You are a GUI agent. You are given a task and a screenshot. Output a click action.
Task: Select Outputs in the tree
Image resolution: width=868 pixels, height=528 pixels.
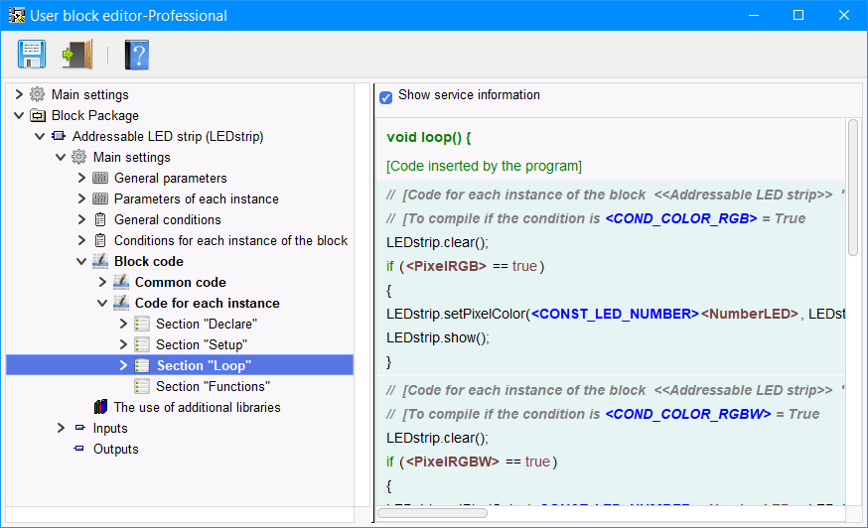click(x=115, y=450)
